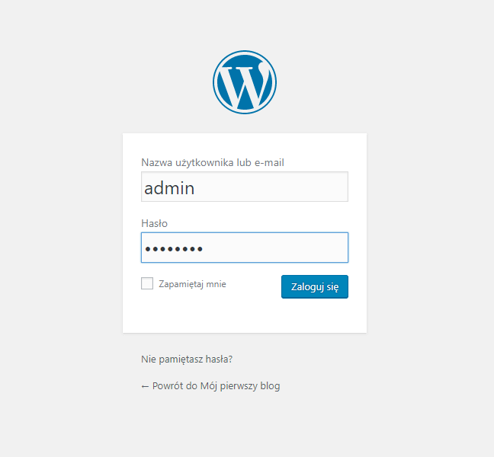Focus the Hasło password field
Screen dimensions: 494x457
click(x=245, y=248)
